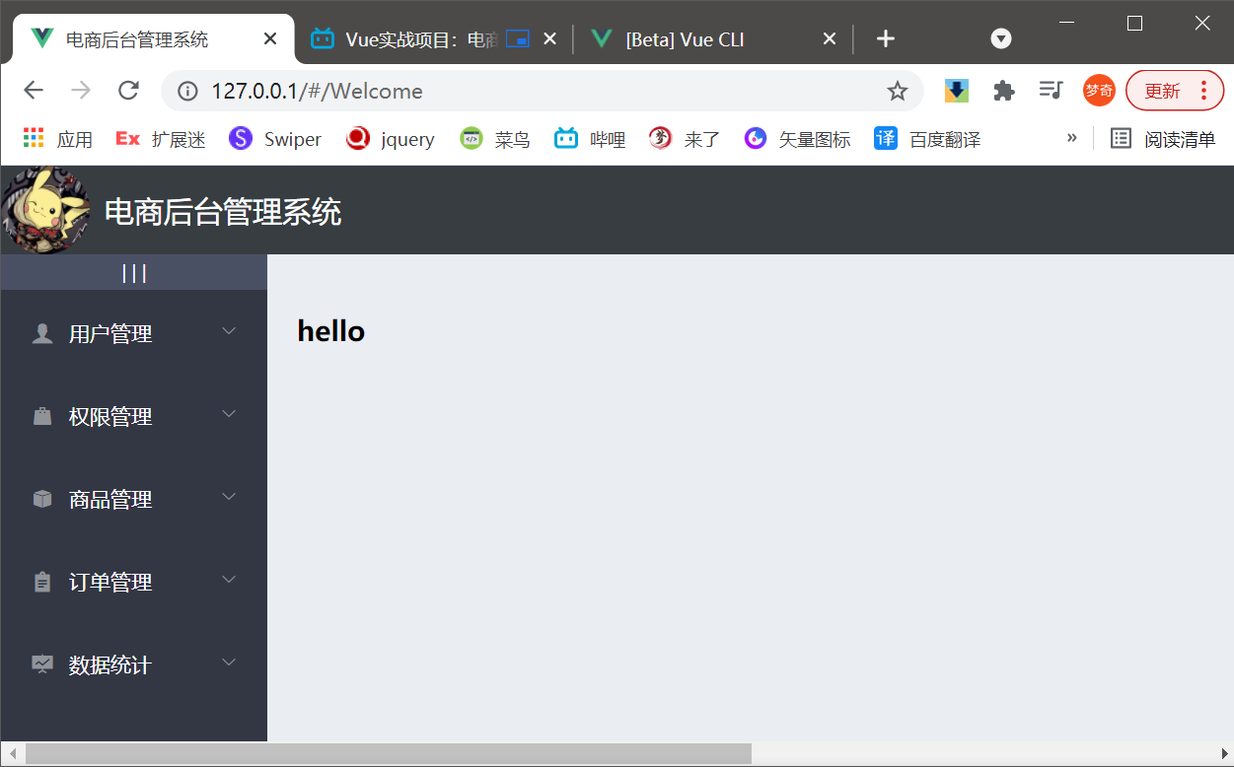Viewport: 1234px width, 767px height.
Task: Open the jquery bookmark
Action: (391, 139)
